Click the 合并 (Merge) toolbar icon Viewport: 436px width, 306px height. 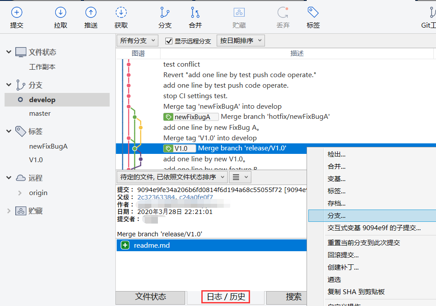[x=195, y=13]
